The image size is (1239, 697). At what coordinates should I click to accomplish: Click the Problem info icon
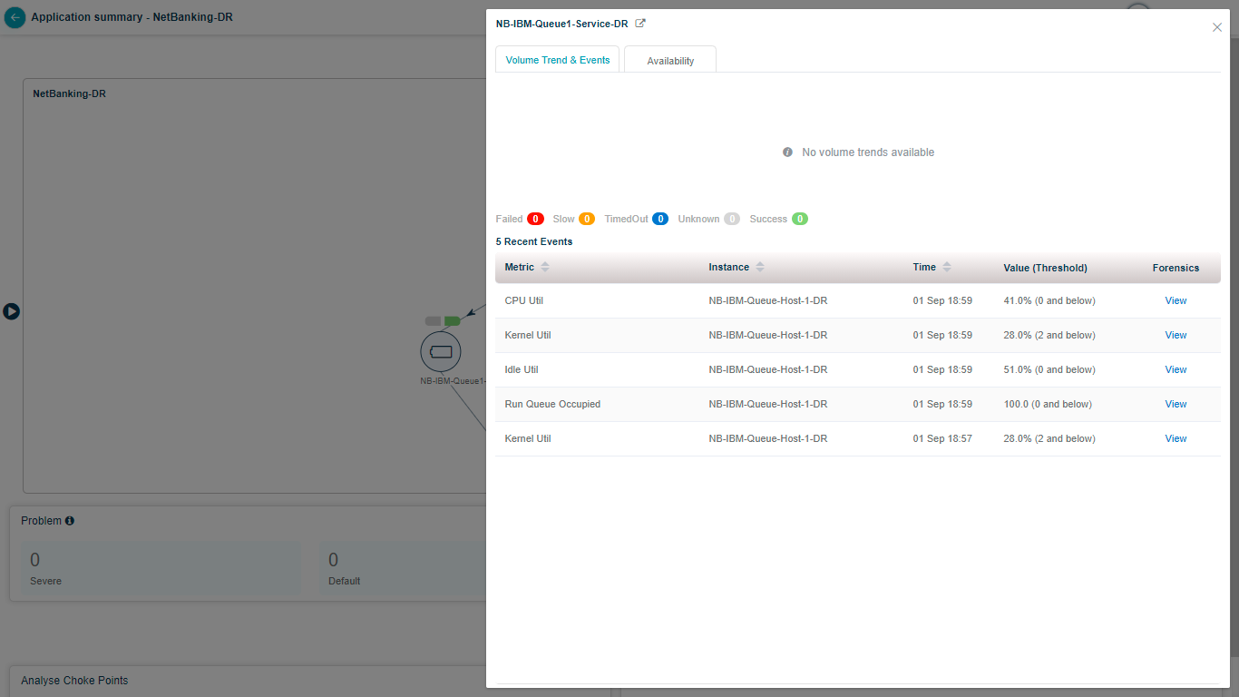tap(70, 521)
